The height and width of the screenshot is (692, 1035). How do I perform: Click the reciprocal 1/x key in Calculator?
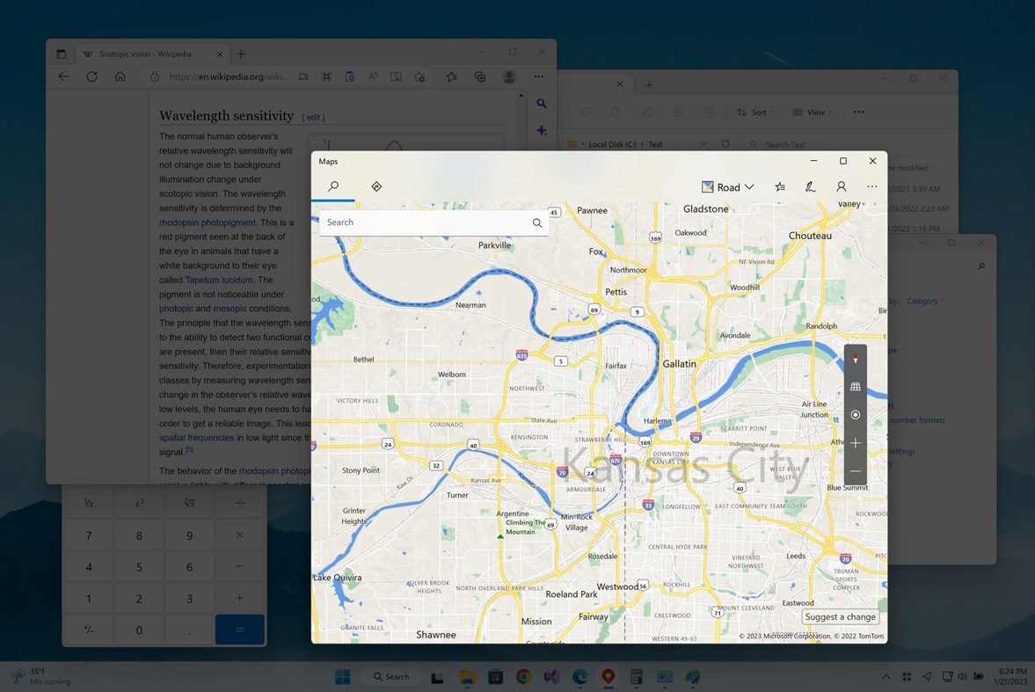click(x=89, y=503)
